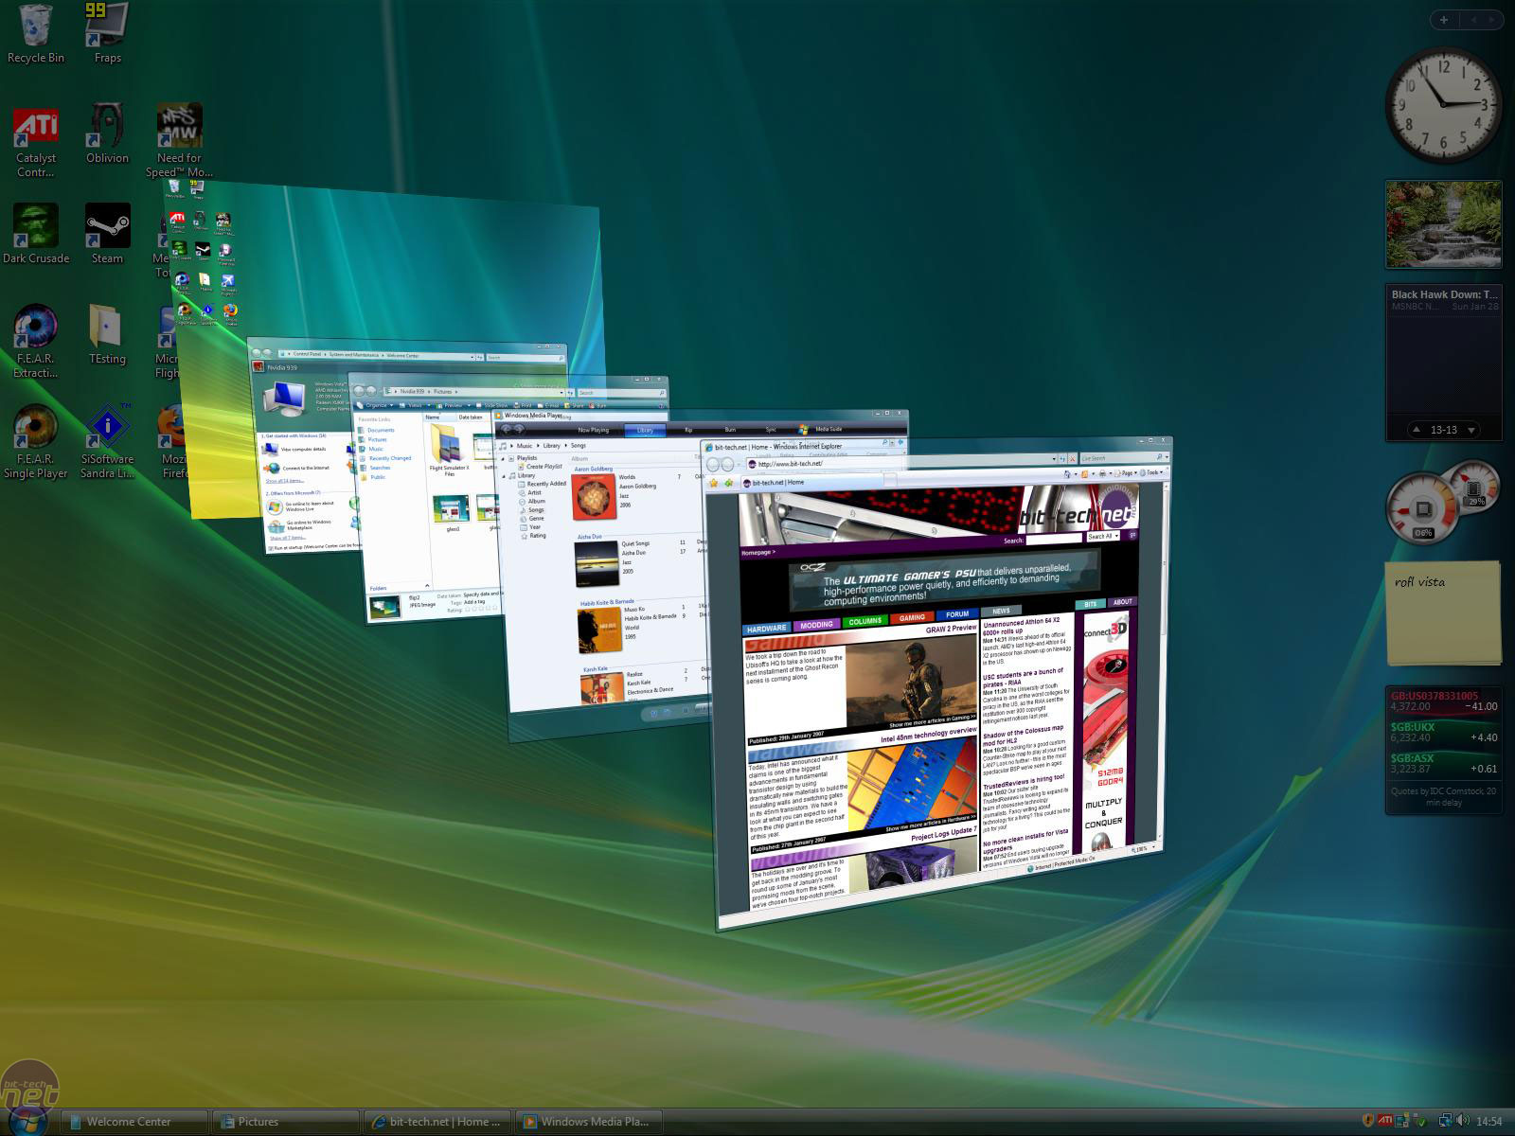Select the Oblivion game shortcut
The height and width of the screenshot is (1136, 1515).
pos(107,134)
